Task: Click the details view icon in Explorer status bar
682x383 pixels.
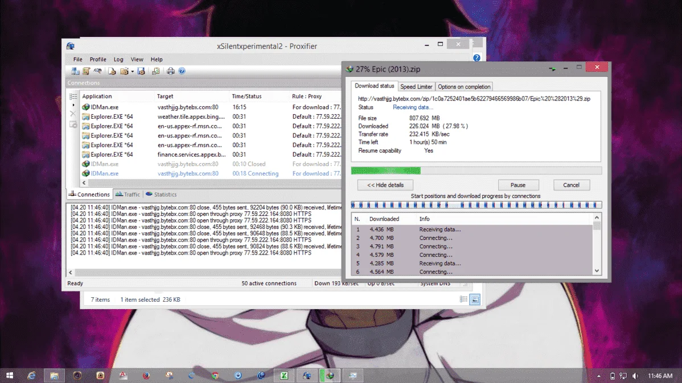Action: tap(463, 299)
